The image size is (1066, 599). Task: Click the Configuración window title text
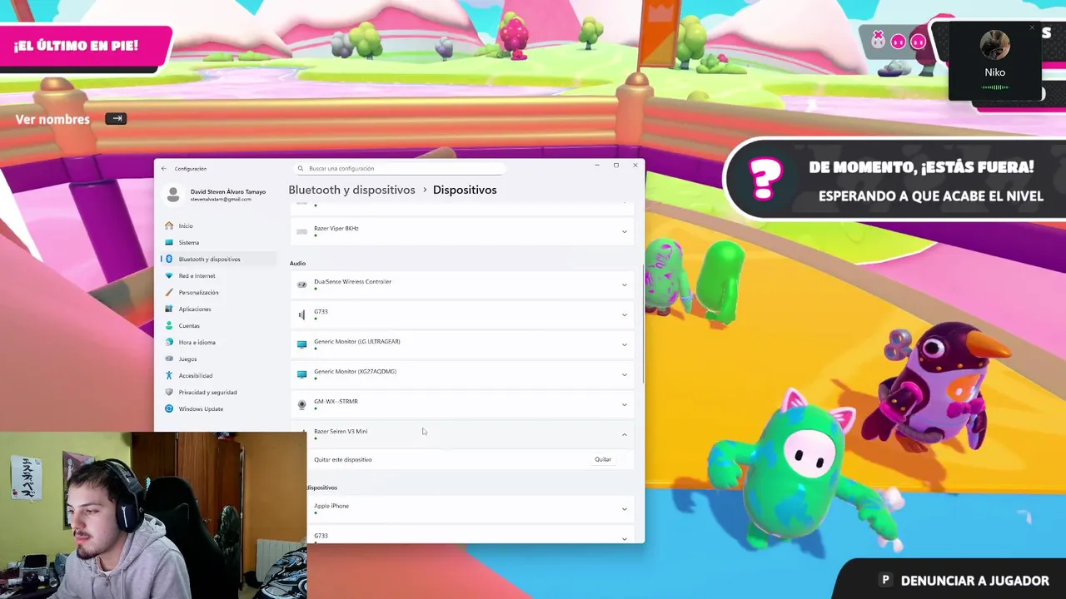[x=191, y=169]
